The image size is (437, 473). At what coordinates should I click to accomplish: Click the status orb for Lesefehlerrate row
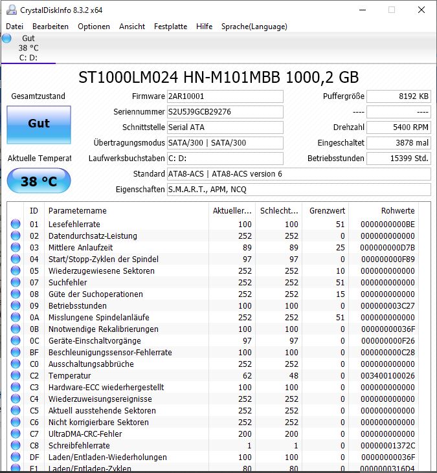(16, 224)
